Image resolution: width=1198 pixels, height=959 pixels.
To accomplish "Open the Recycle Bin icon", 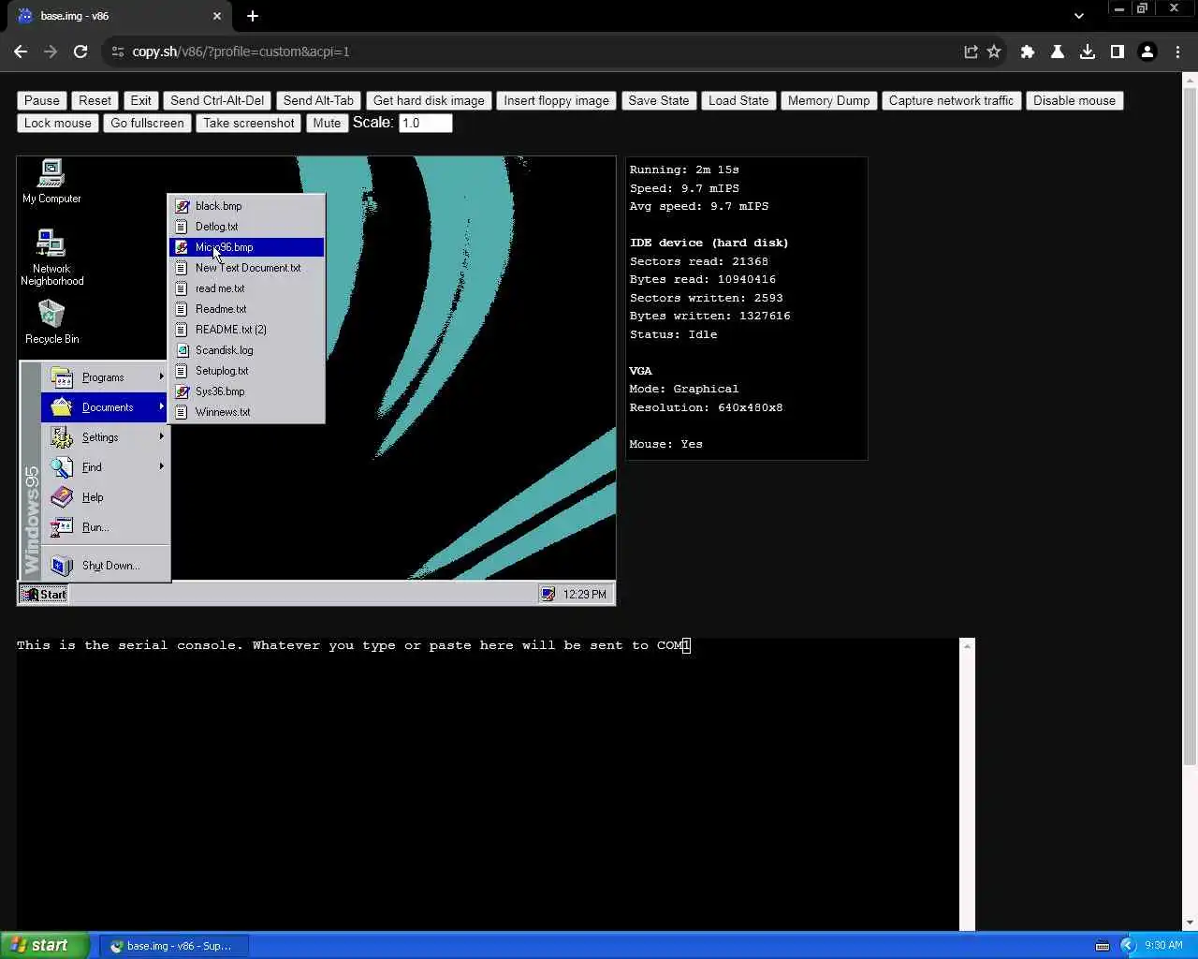I will (x=51, y=321).
